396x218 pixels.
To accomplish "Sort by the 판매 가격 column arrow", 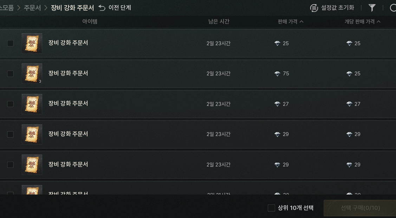I will point(301,22).
